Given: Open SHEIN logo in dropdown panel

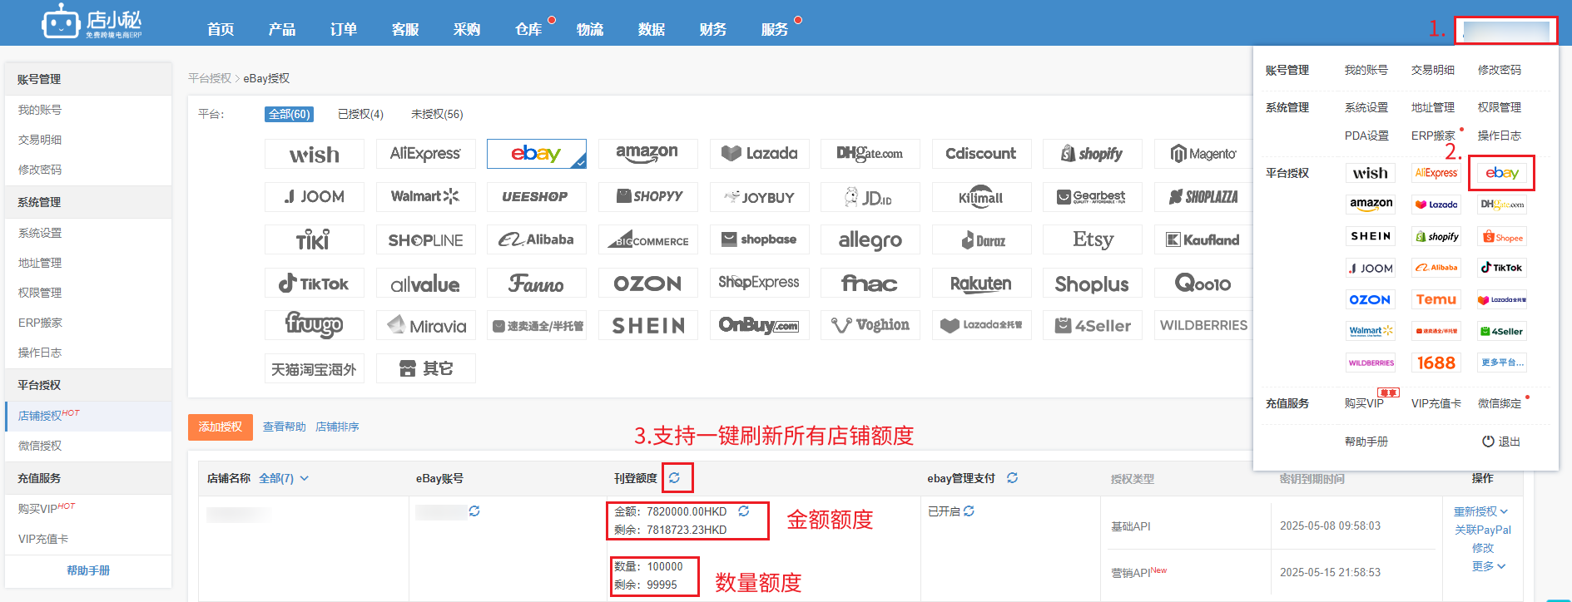Looking at the screenshot, I should 1371,236.
